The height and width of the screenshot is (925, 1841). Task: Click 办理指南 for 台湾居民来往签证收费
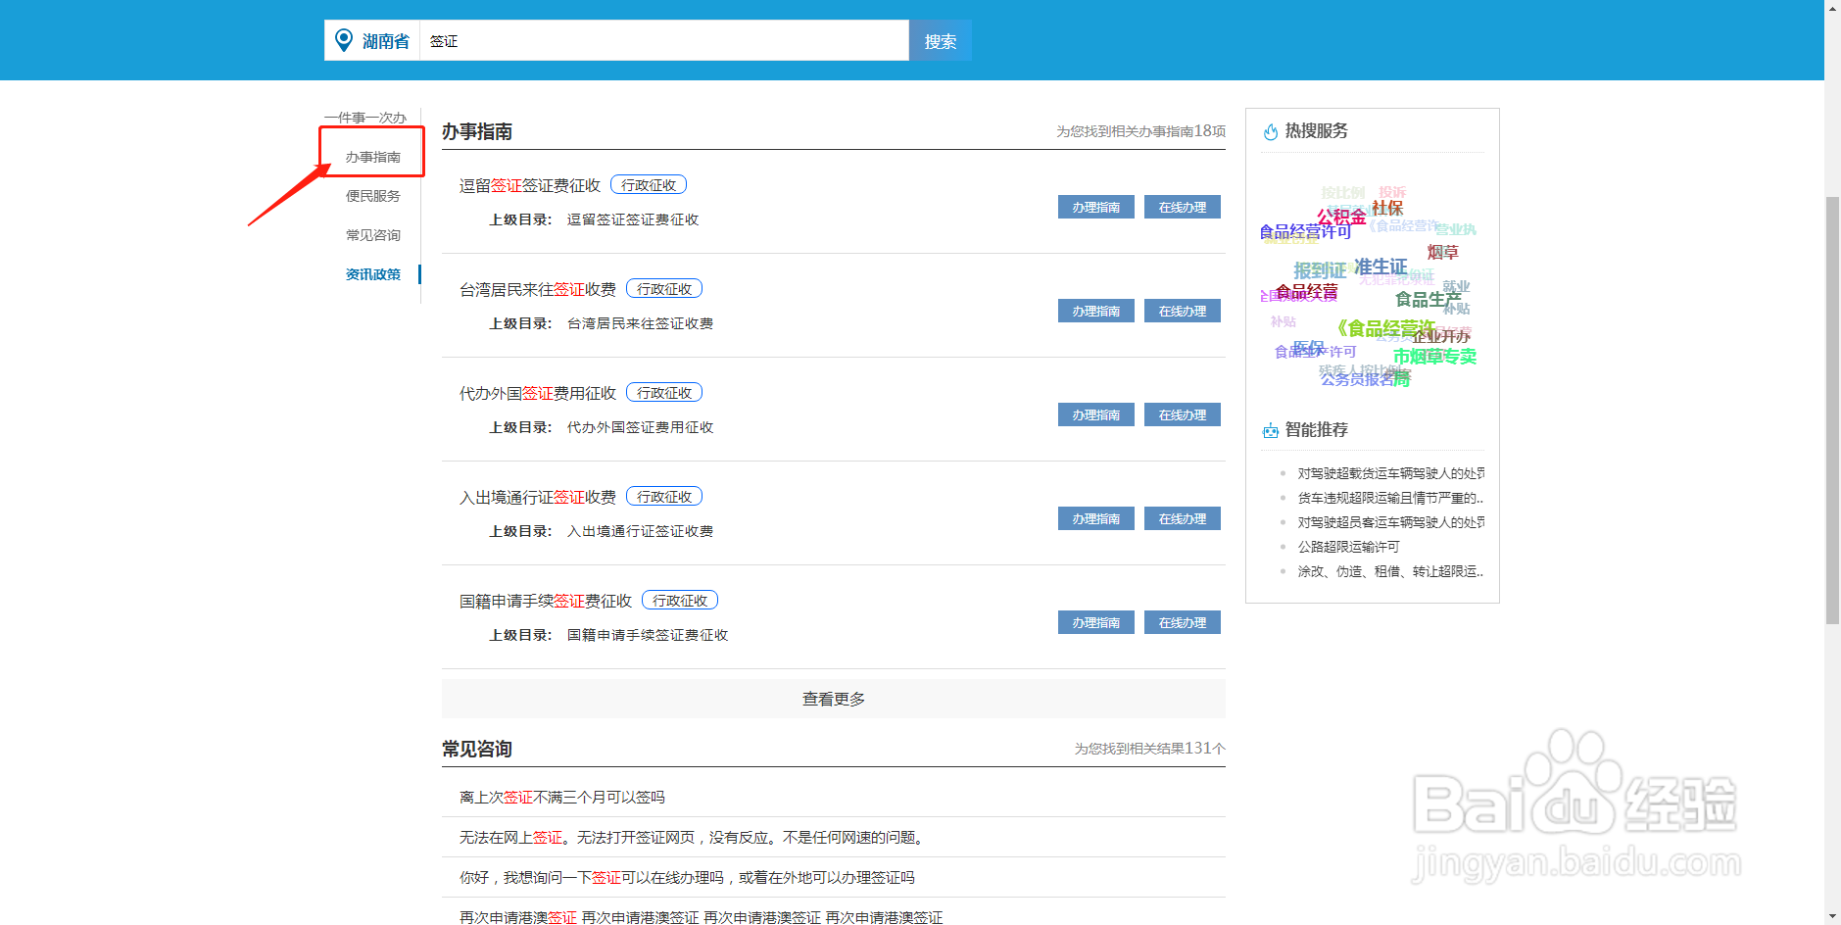point(1094,311)
